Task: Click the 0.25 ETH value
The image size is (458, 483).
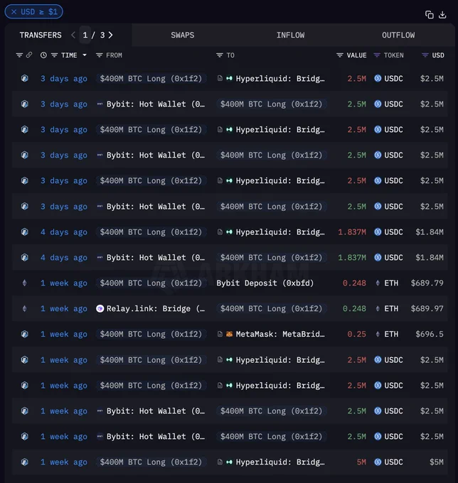Action: 356,335
